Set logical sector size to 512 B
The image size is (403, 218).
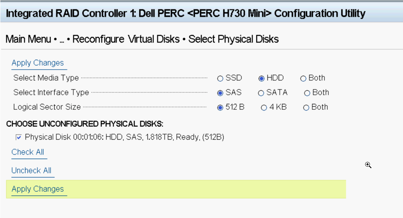(220, 107)
